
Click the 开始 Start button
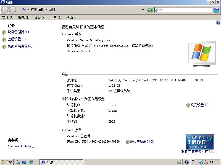7,162
